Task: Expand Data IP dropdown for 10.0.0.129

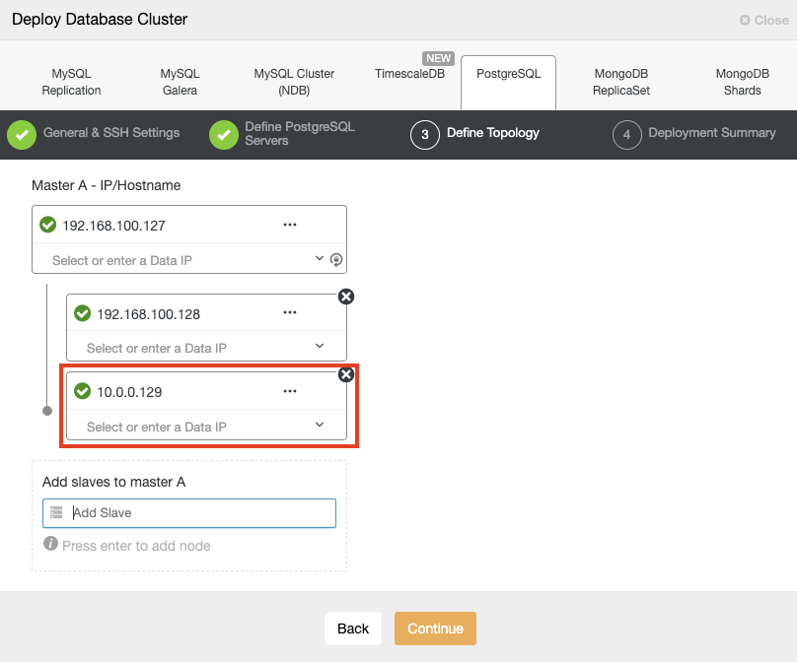Action: point(320,425)
